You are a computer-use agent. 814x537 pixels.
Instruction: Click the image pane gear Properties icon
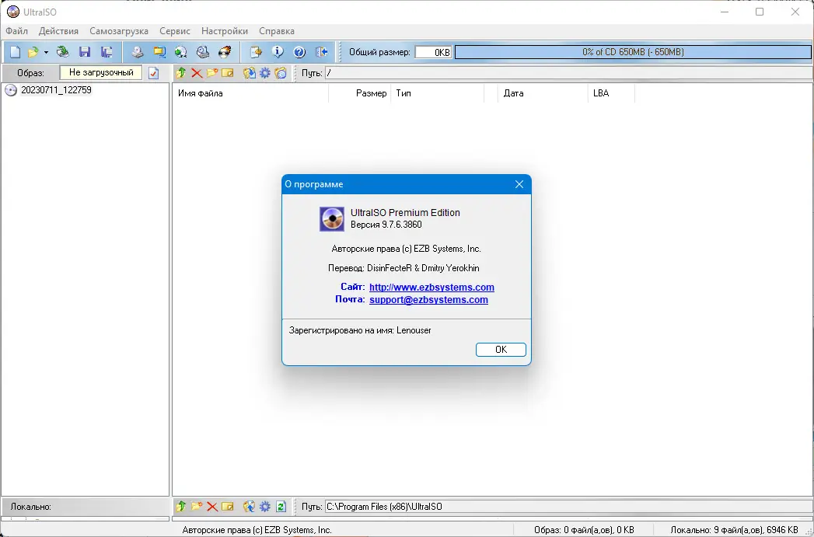[265, 73]
